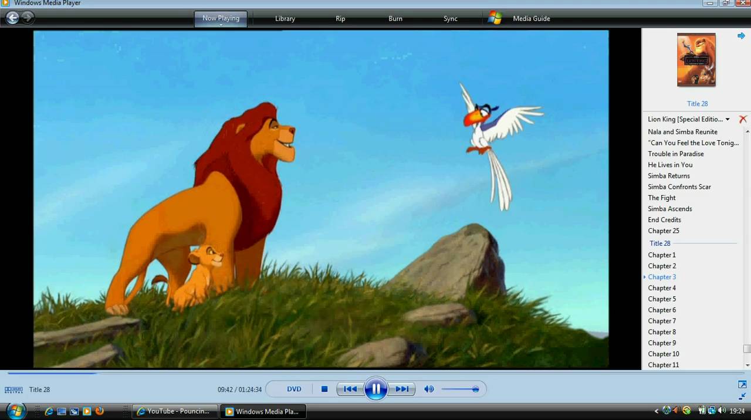This screenshot has width=751, height=420.
Task: Skip to the next chapter
Action: coord(402,389)
